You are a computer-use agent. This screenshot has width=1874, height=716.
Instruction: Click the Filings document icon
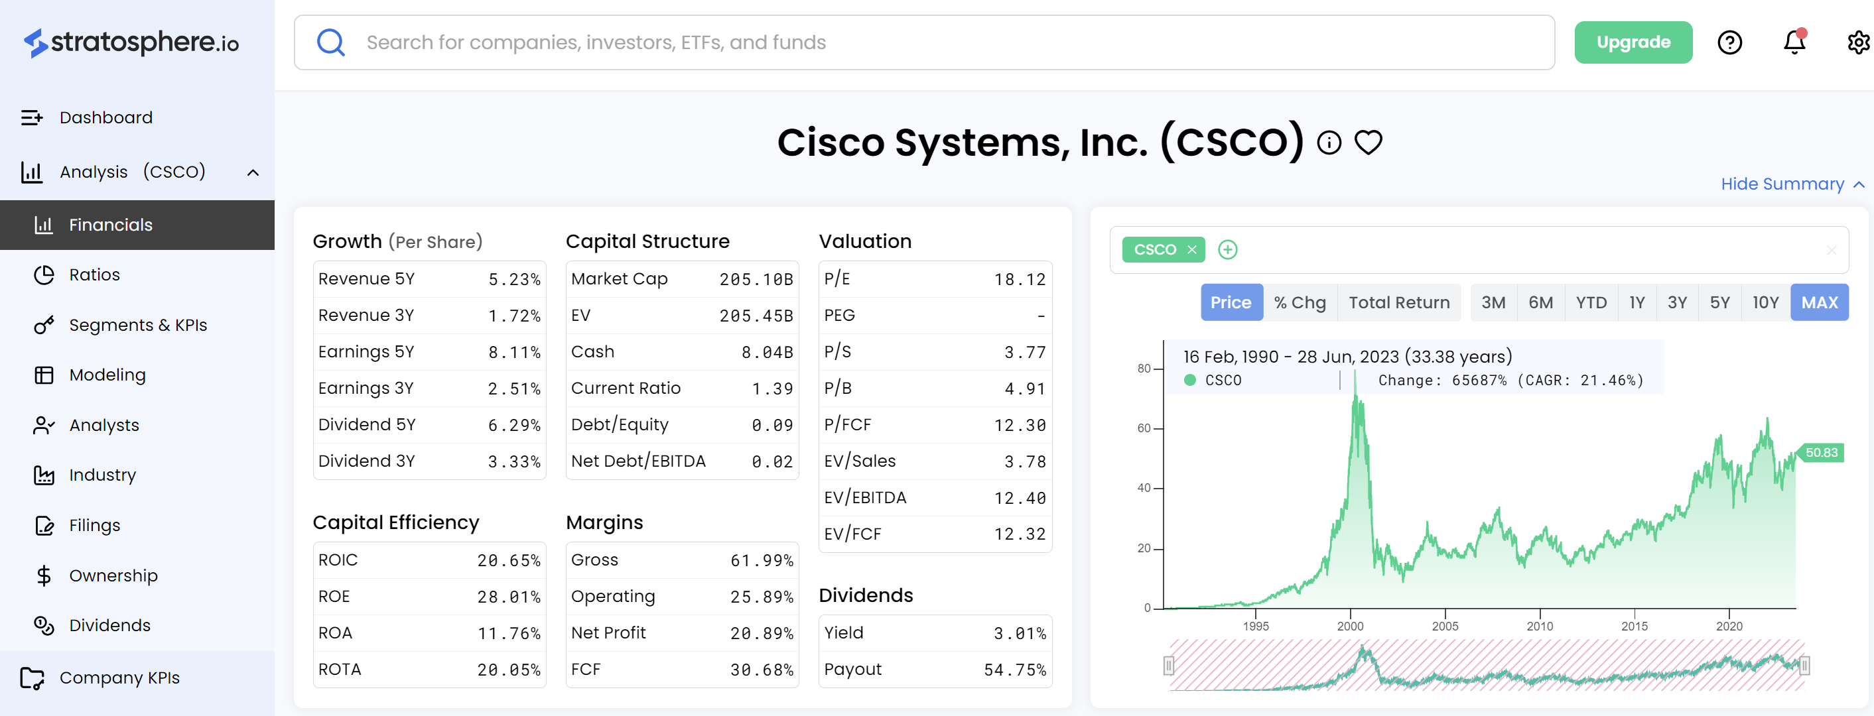(44, 526)
